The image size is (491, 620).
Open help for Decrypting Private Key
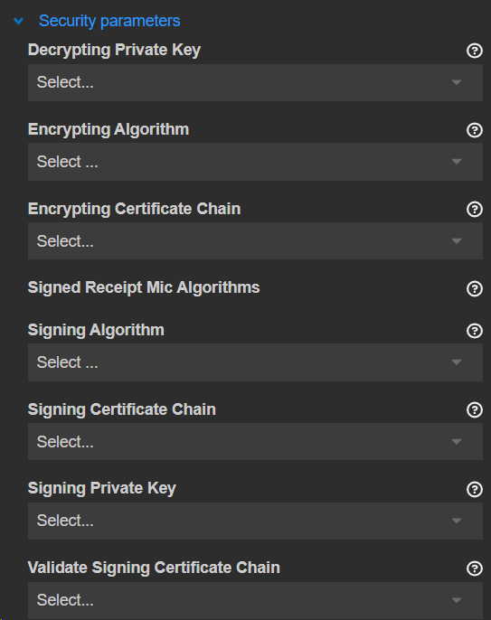(475, 51)
